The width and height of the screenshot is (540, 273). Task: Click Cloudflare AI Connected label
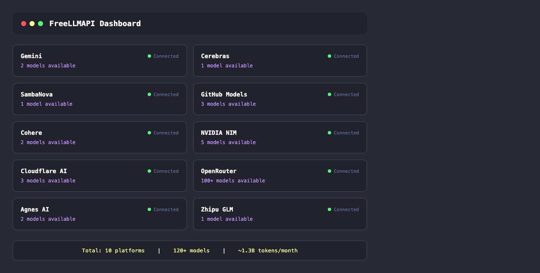[x=166, y=171]
